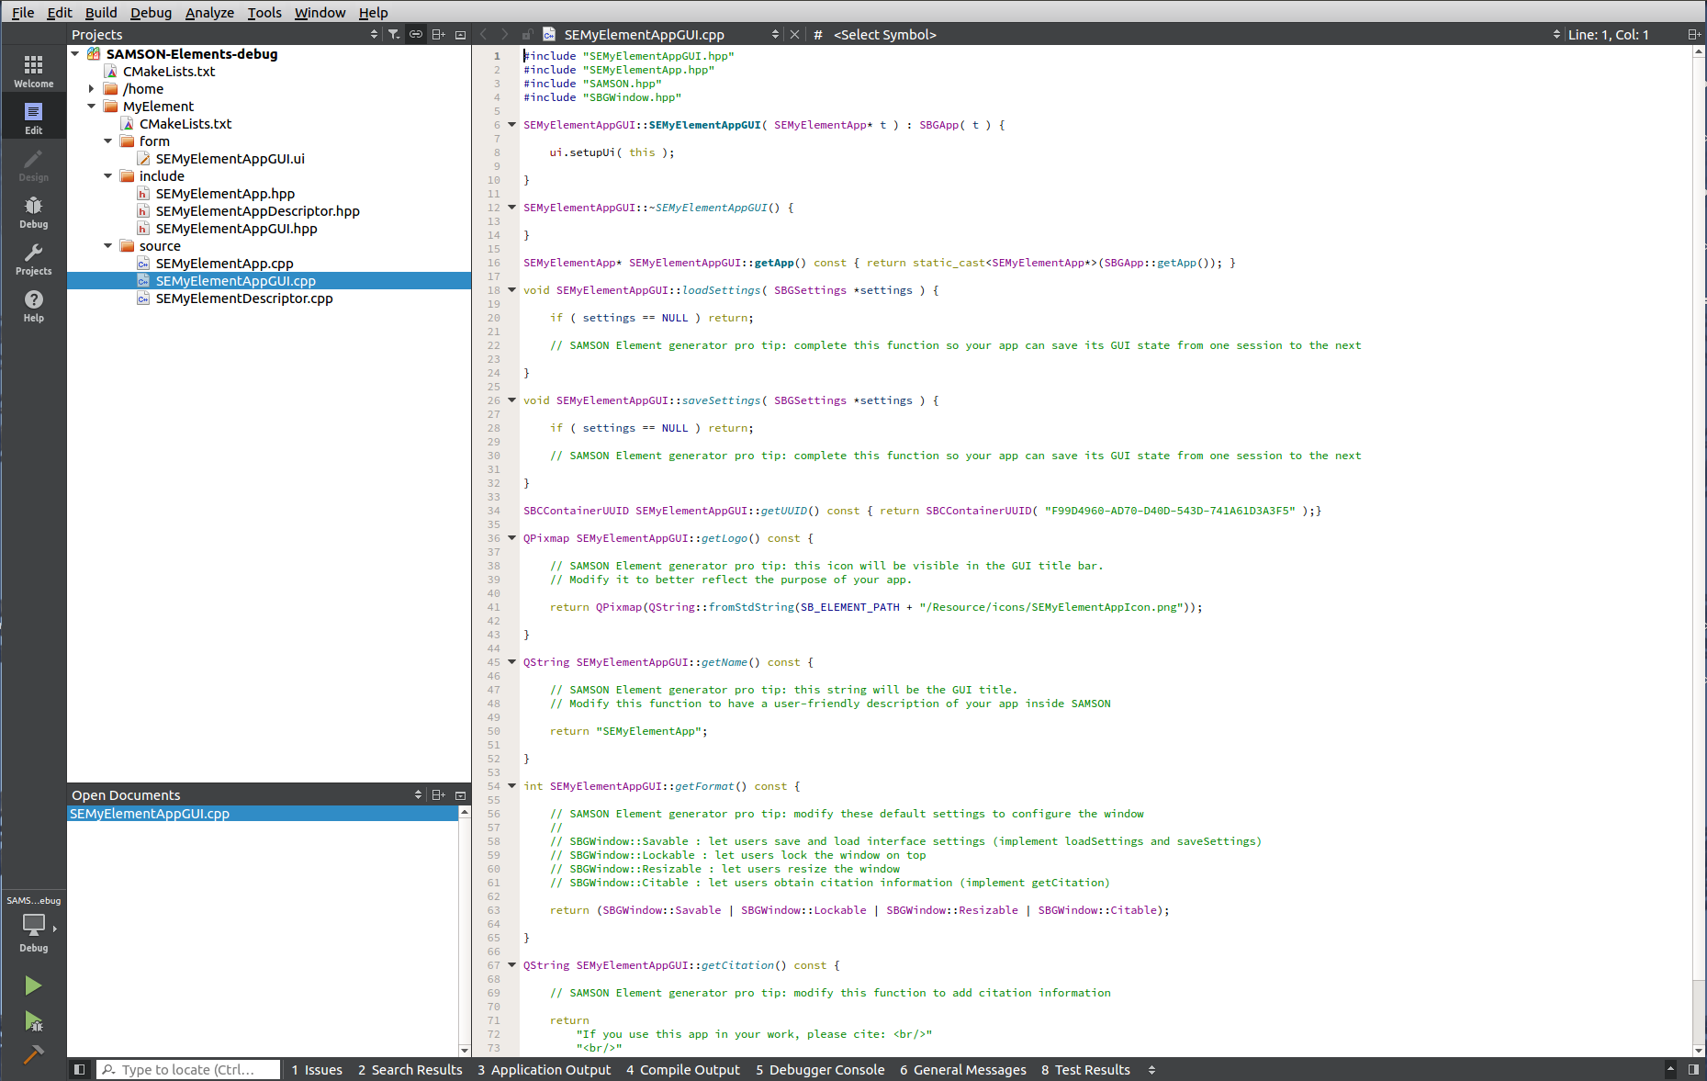Screen dimensions: 1707x1081
Task: Collapse the loadSettings function fold marker
Action: point(511,290)
